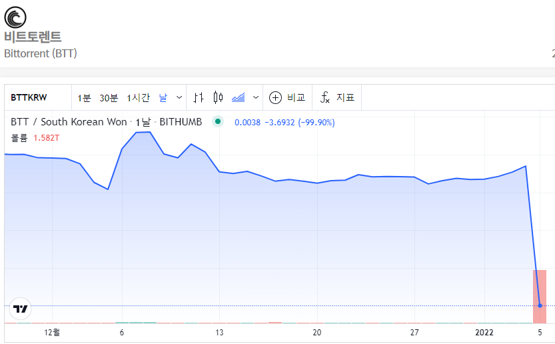Image resolution: width=555 pixels, height=344 pixels.
Task: Click the 13 date axis label
Action: (x=219, y=332)
